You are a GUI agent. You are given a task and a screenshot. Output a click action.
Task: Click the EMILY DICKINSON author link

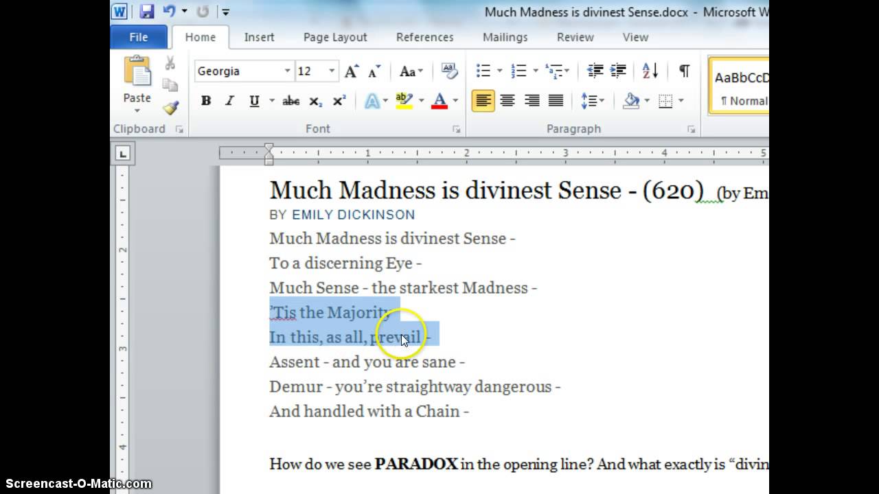point(353,215)
